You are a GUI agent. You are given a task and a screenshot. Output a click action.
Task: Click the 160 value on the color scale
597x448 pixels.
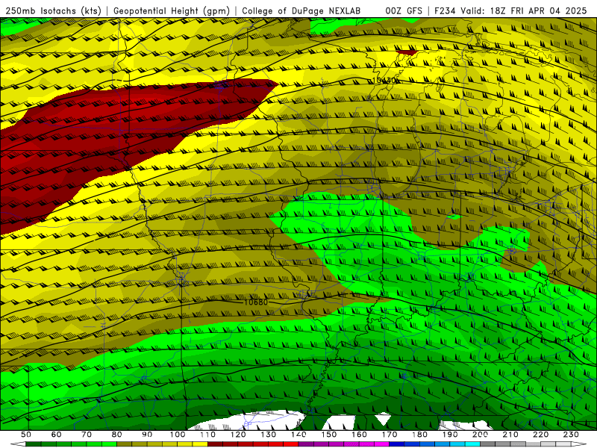pos(359,435)
